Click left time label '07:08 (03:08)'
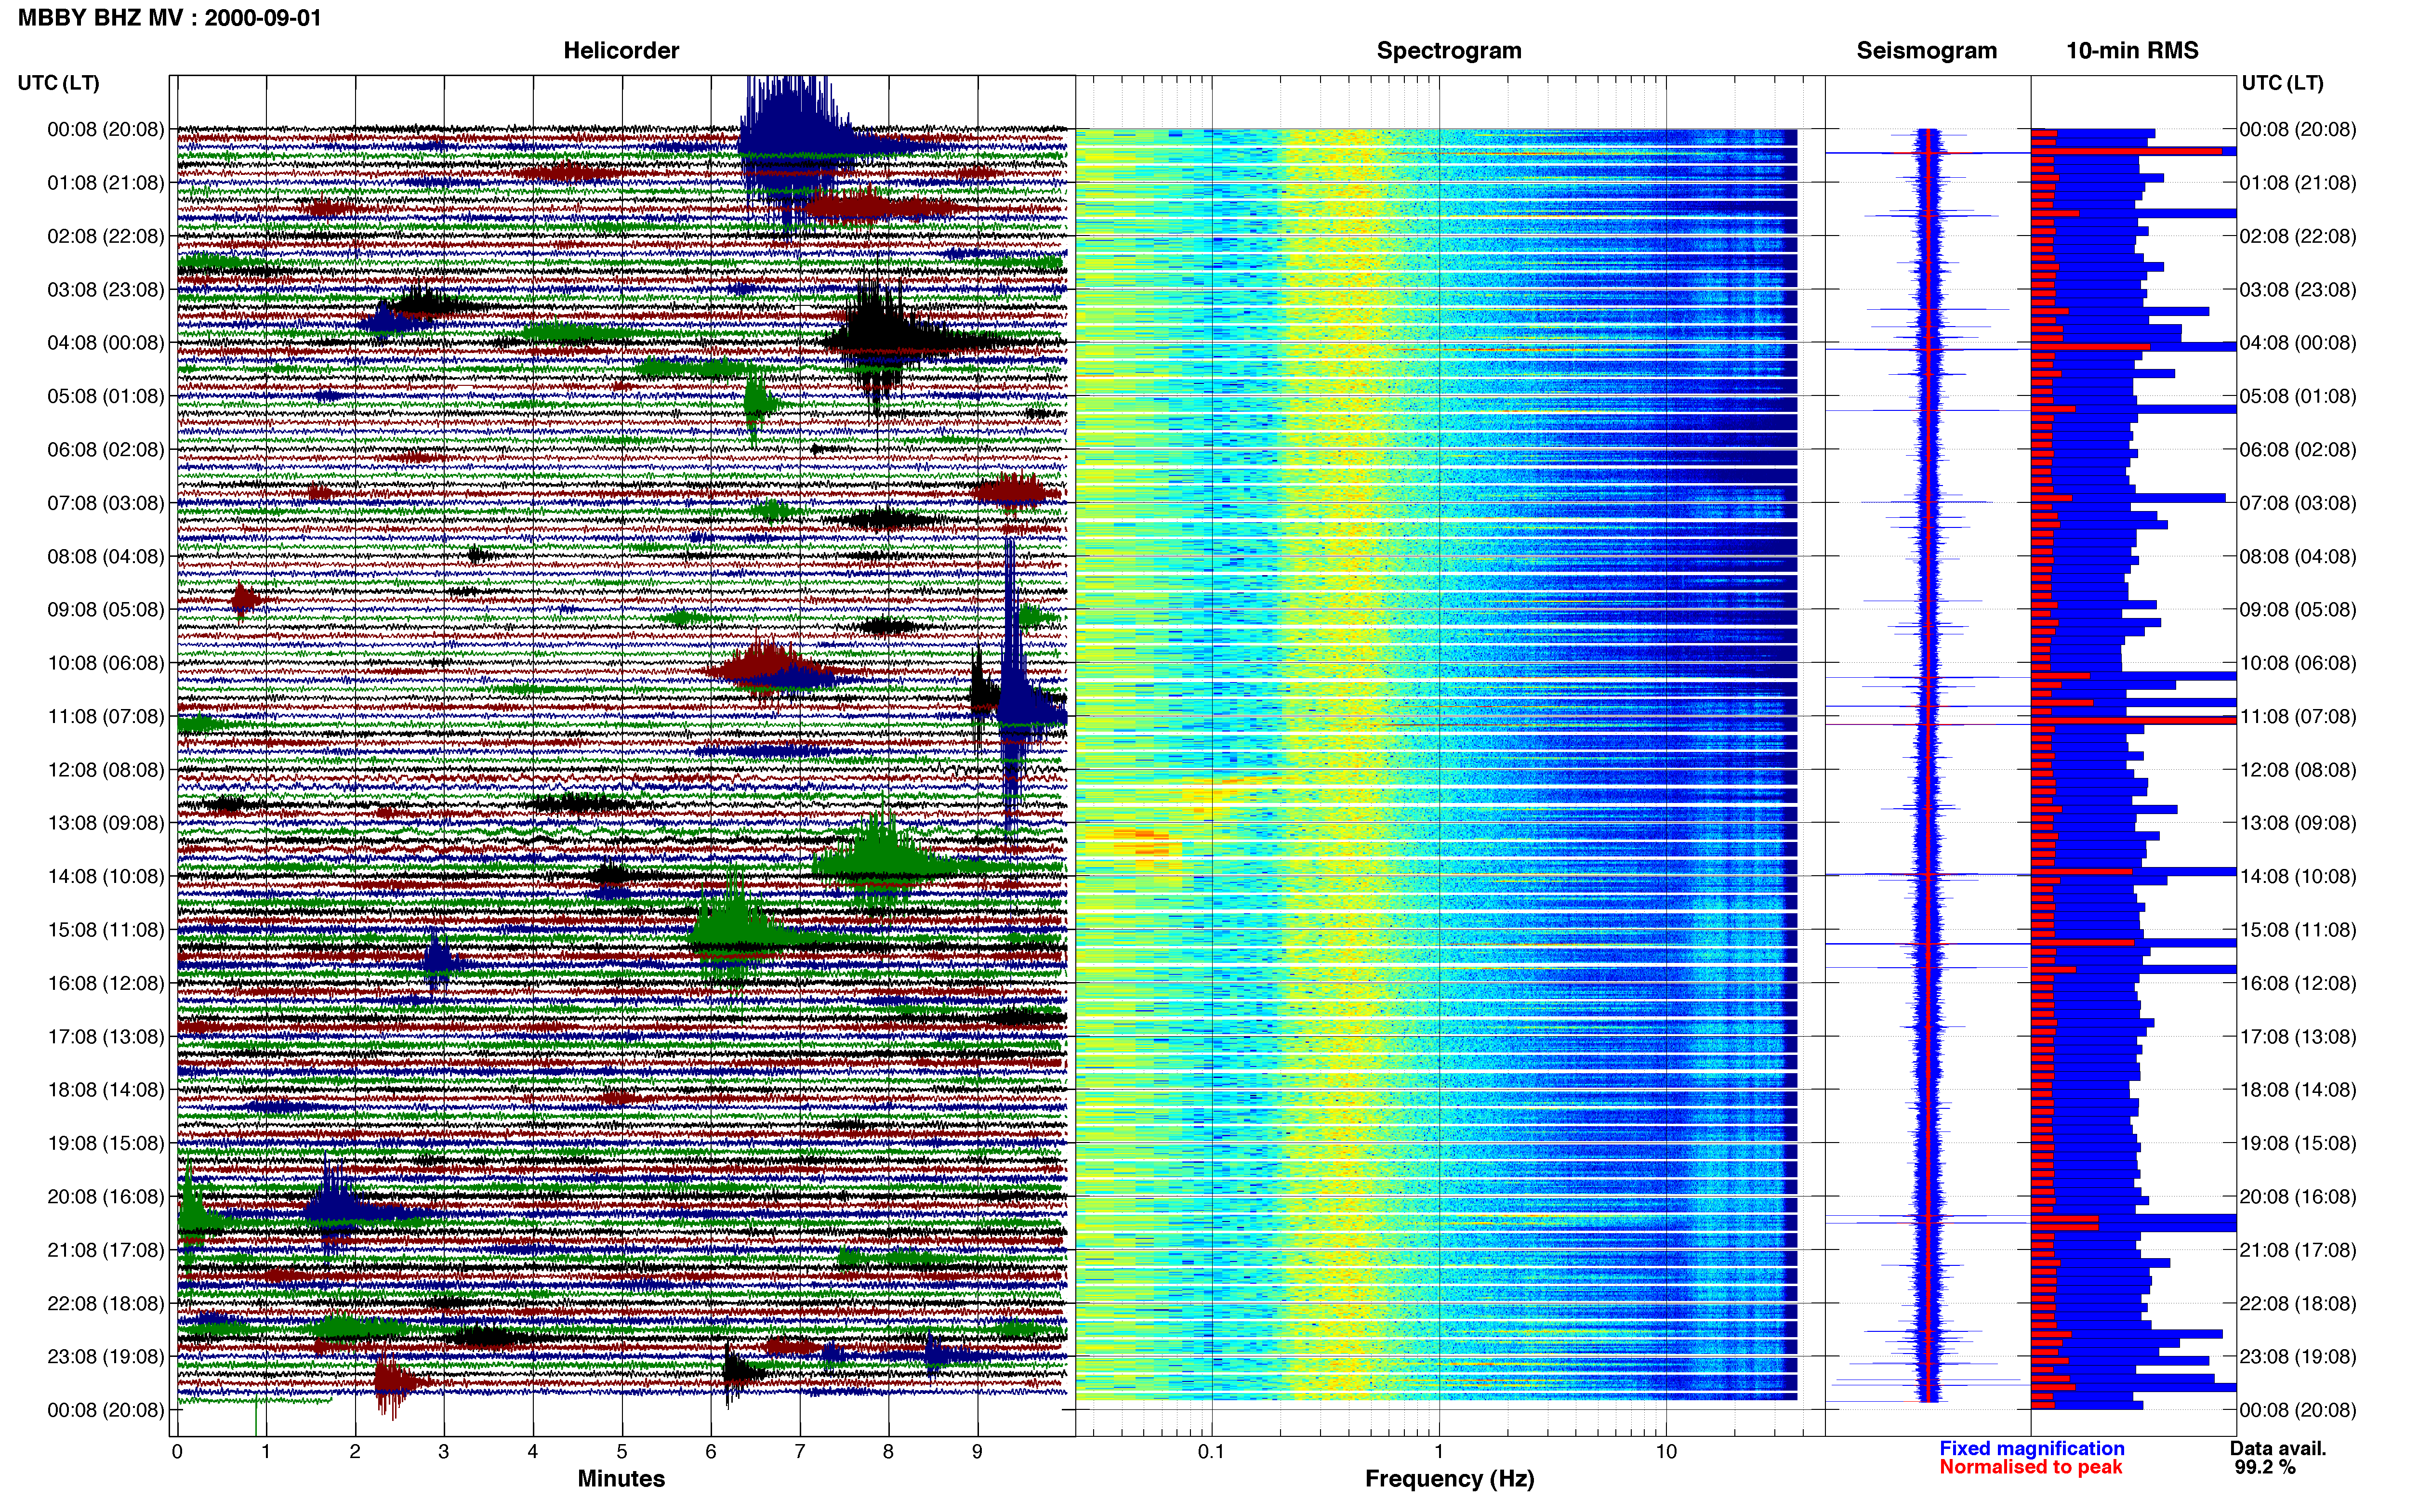Screen dimensions: 2418x1512 105,503
